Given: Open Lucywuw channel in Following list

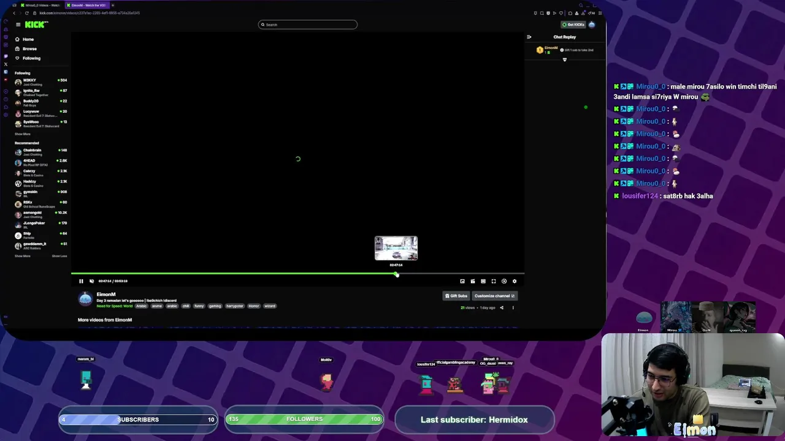Looking at the screenshot, I should click(x=41, y=113).
